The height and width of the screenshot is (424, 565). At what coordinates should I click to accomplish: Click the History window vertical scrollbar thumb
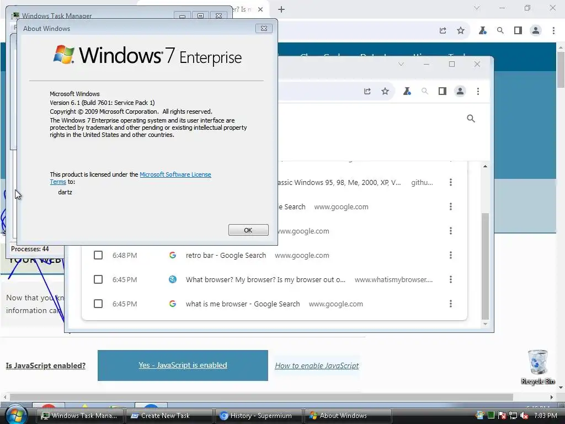click(x=485, y=266)
